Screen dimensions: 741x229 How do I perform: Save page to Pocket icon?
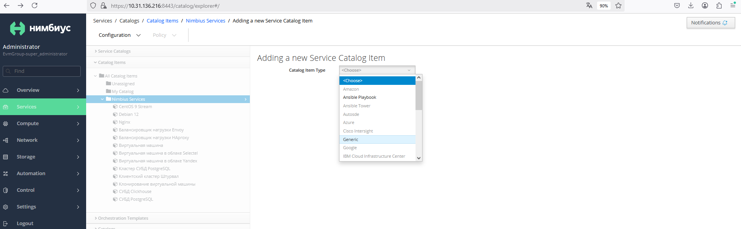click(677, 5)
